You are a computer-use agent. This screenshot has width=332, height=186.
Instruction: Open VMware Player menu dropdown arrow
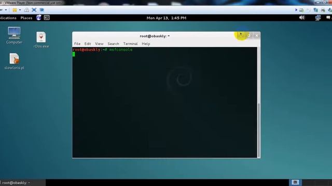6,10
